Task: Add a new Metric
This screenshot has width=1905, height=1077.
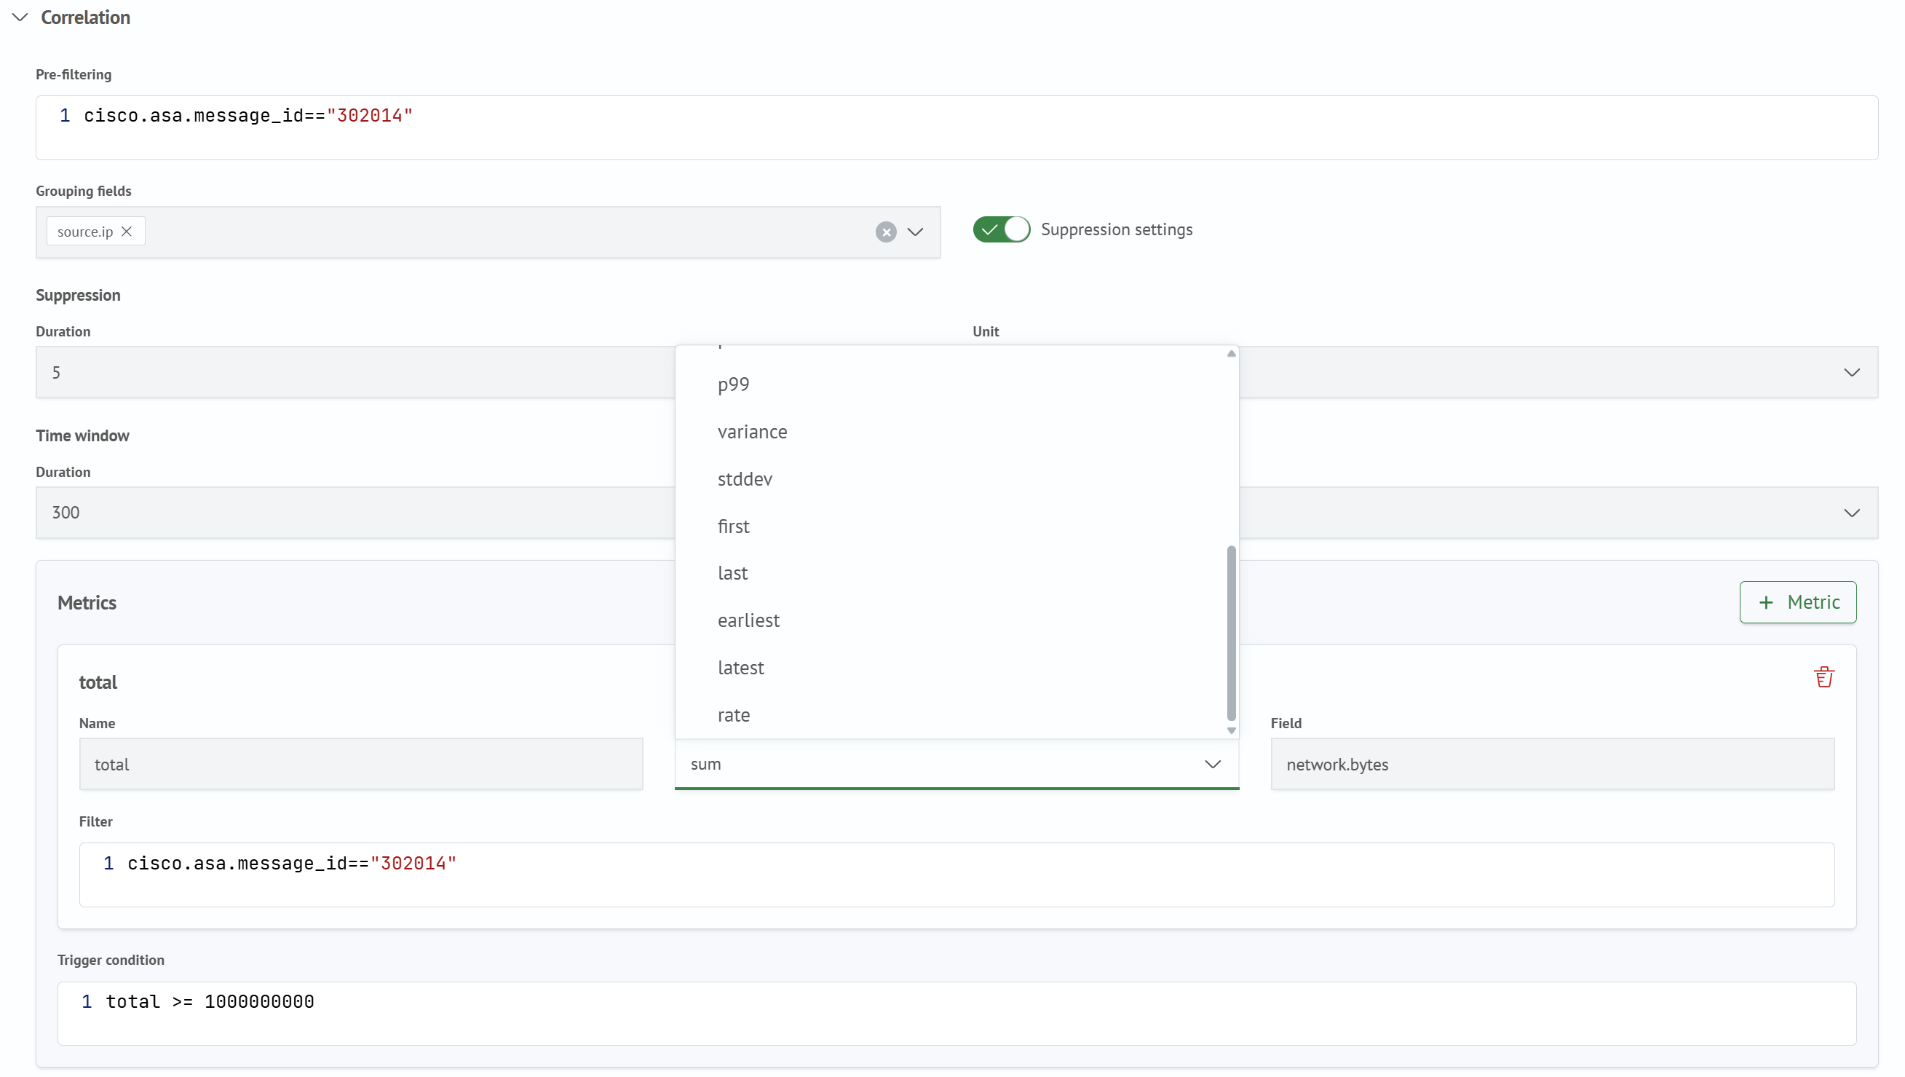Action: click(1798, 602)
